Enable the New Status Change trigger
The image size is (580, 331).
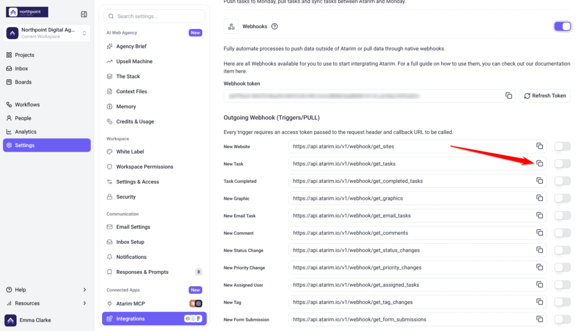(x=562, y=251)
